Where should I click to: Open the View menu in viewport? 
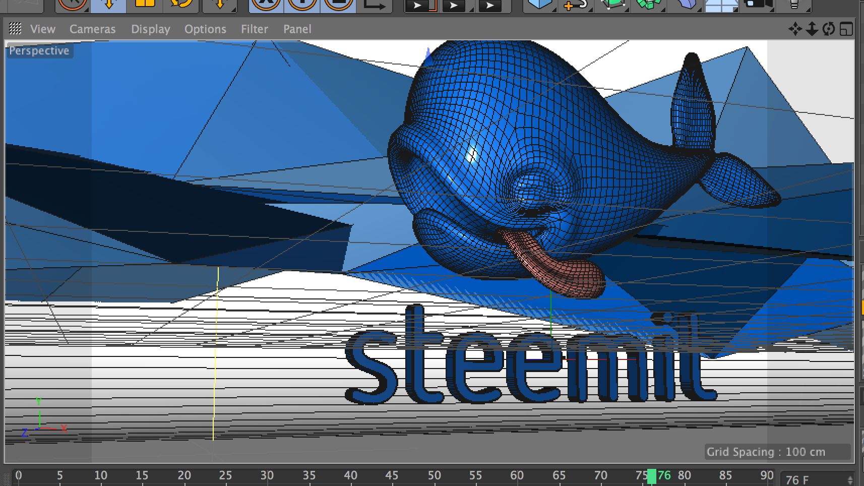pos(42,29)
